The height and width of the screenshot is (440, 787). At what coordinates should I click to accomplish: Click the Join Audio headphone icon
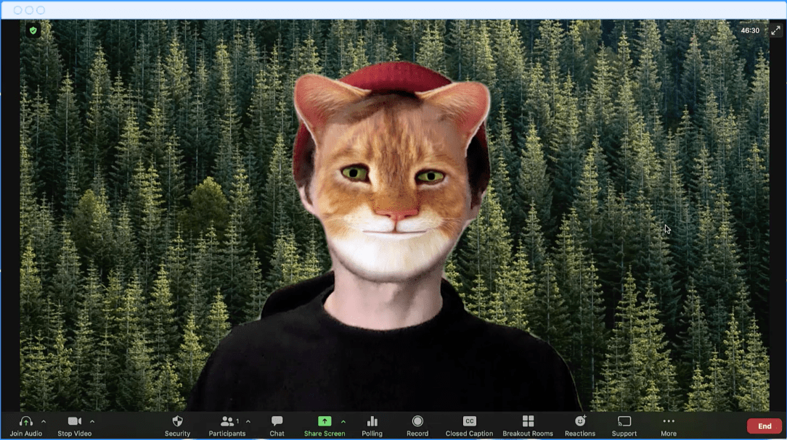pyautogui.click(x=26, y=422)
